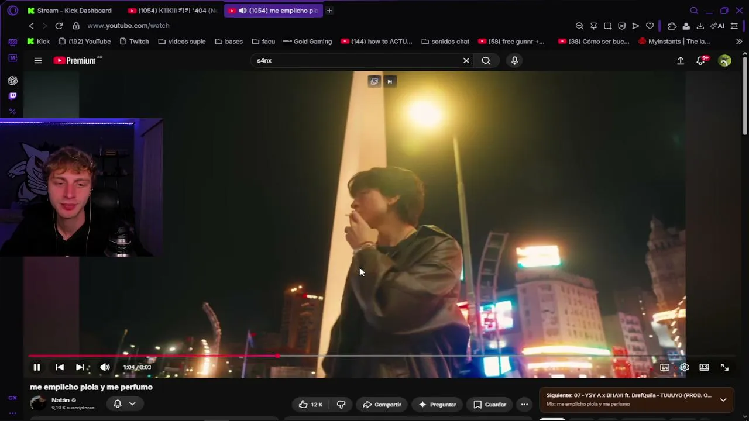Take a snapshot with capture icon

pos(607,26)
